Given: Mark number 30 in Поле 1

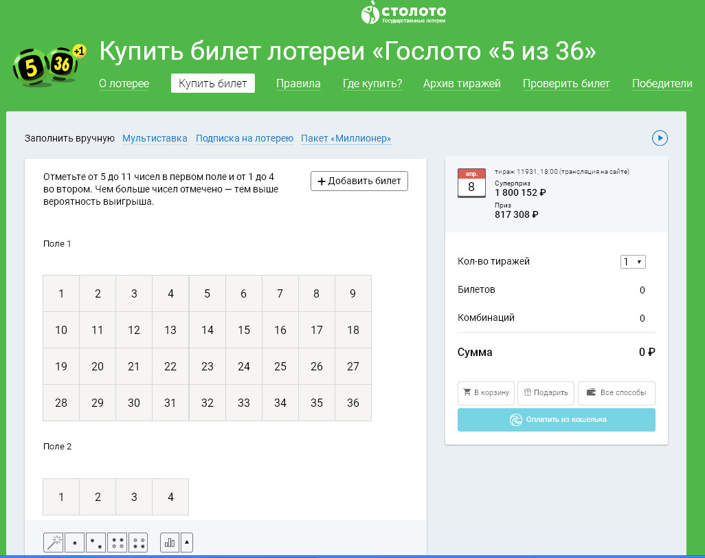Looking at the screenshot, I should (134, 403).
